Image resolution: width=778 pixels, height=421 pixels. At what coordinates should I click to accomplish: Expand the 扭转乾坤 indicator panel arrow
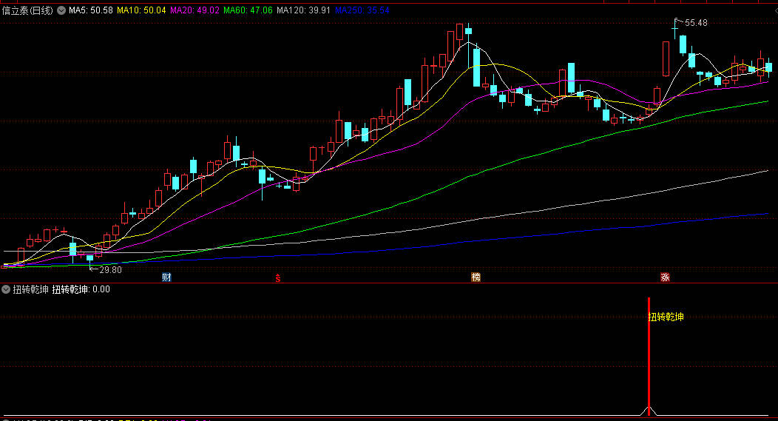pyautogui.click(x=6, y=289)
